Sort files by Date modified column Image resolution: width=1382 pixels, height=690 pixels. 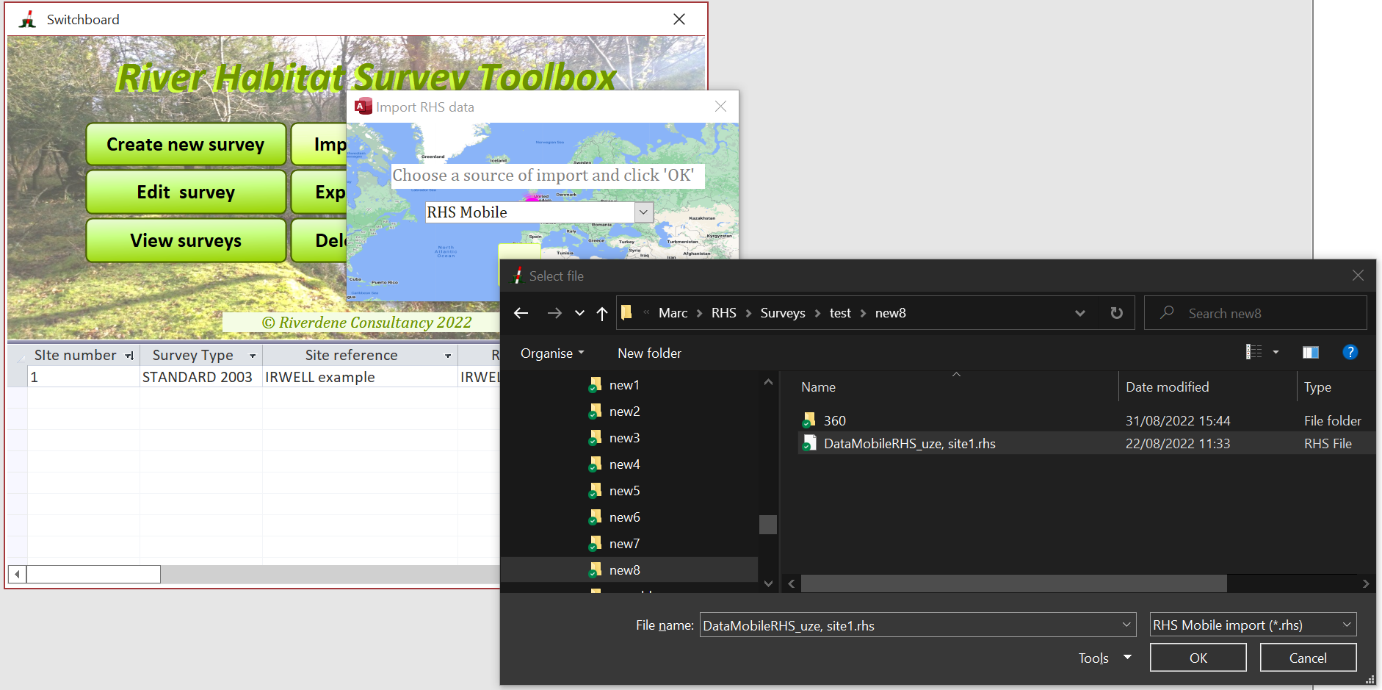pyautogui.click(x=1167, y=387)
